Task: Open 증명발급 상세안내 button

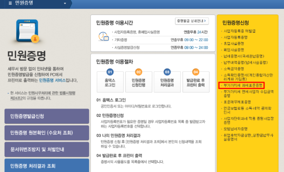Action: point(192,21)
